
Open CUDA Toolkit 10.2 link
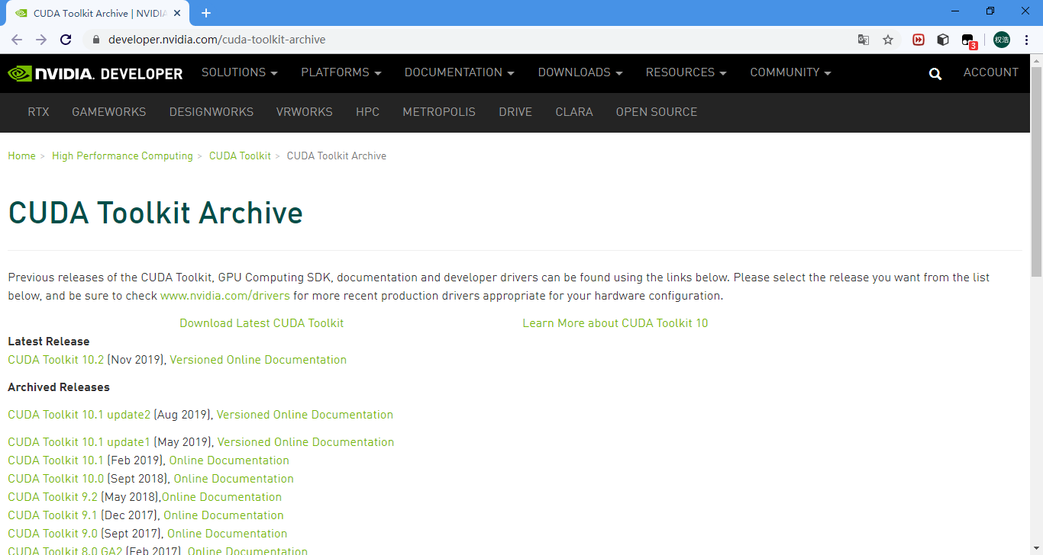pyautogui.click(x=56, y=360)
